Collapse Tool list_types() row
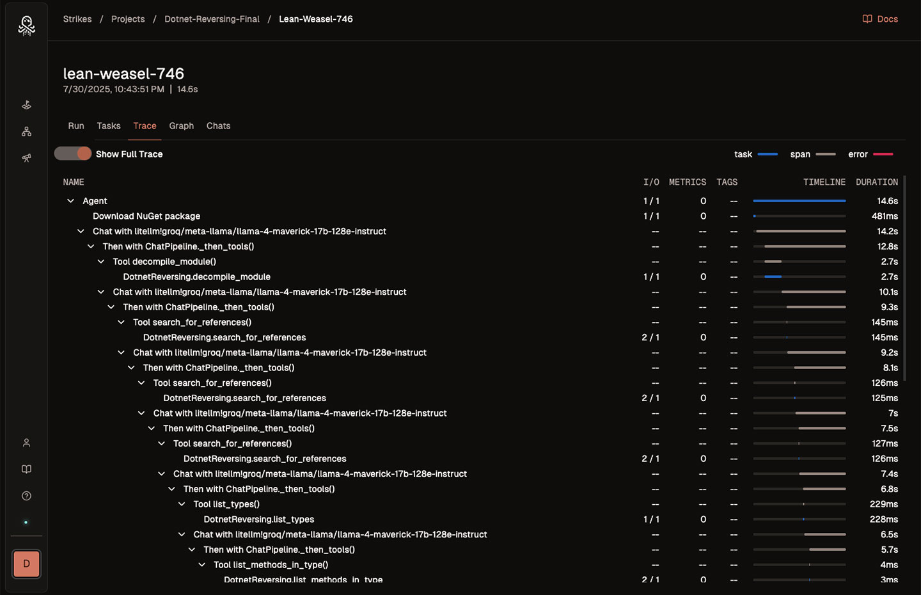The height and width of the screenshot is (595, 921). [182, 504]
